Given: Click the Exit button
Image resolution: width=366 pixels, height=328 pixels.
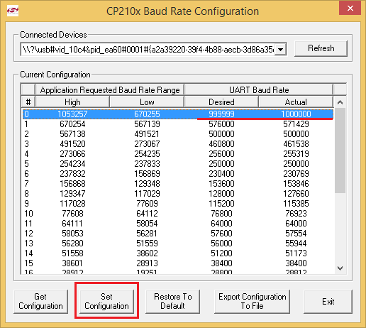Looking at the screenshot, I should (x=328, y=301).
